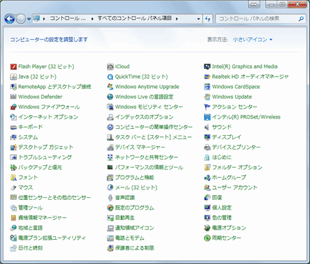Viewport: 310px width, 264px height.
Task: Open the ディスプレイ icon
Action: pos(207,137)
